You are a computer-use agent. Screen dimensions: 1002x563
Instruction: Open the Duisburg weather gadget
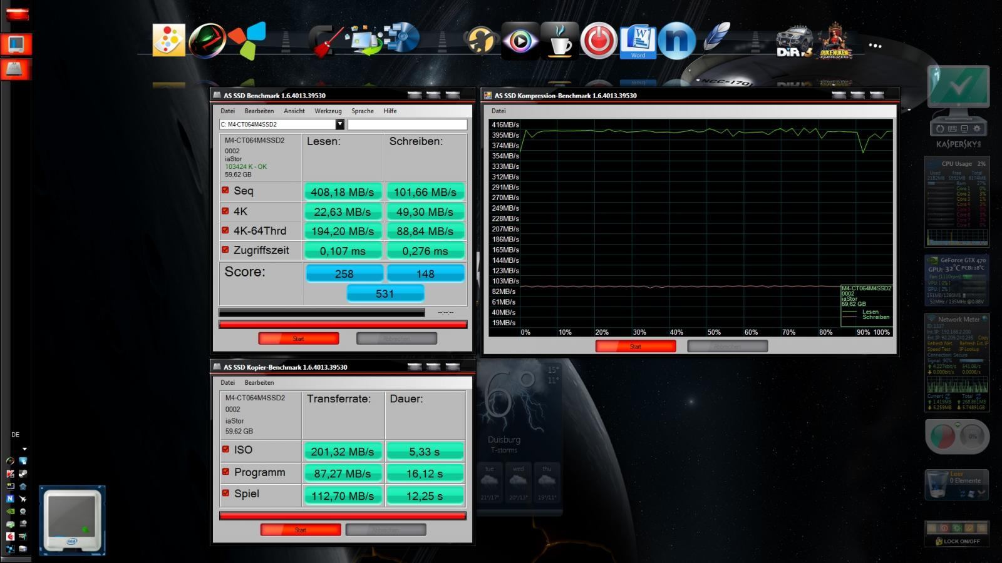click(519, 438)
